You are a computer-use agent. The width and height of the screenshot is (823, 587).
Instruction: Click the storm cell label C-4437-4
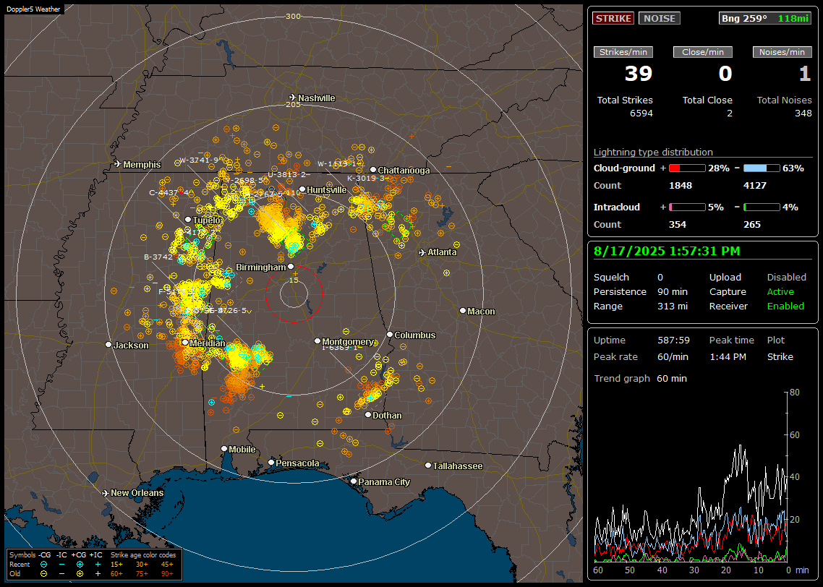[169, 193]
